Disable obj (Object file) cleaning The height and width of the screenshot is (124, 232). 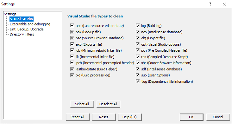point(138,38)
